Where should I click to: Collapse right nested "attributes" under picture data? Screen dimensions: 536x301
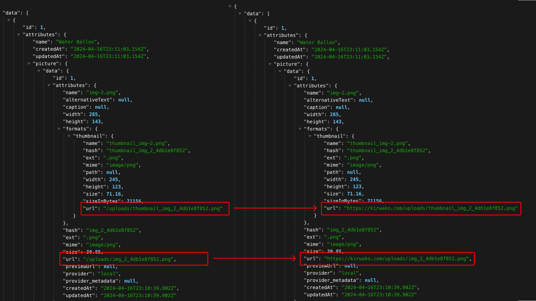click(x=290, y=86)
